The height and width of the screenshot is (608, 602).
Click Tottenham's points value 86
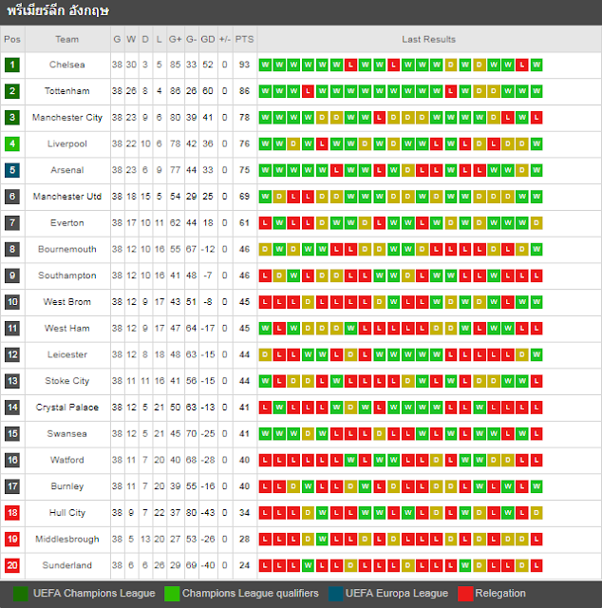point(244,91)
